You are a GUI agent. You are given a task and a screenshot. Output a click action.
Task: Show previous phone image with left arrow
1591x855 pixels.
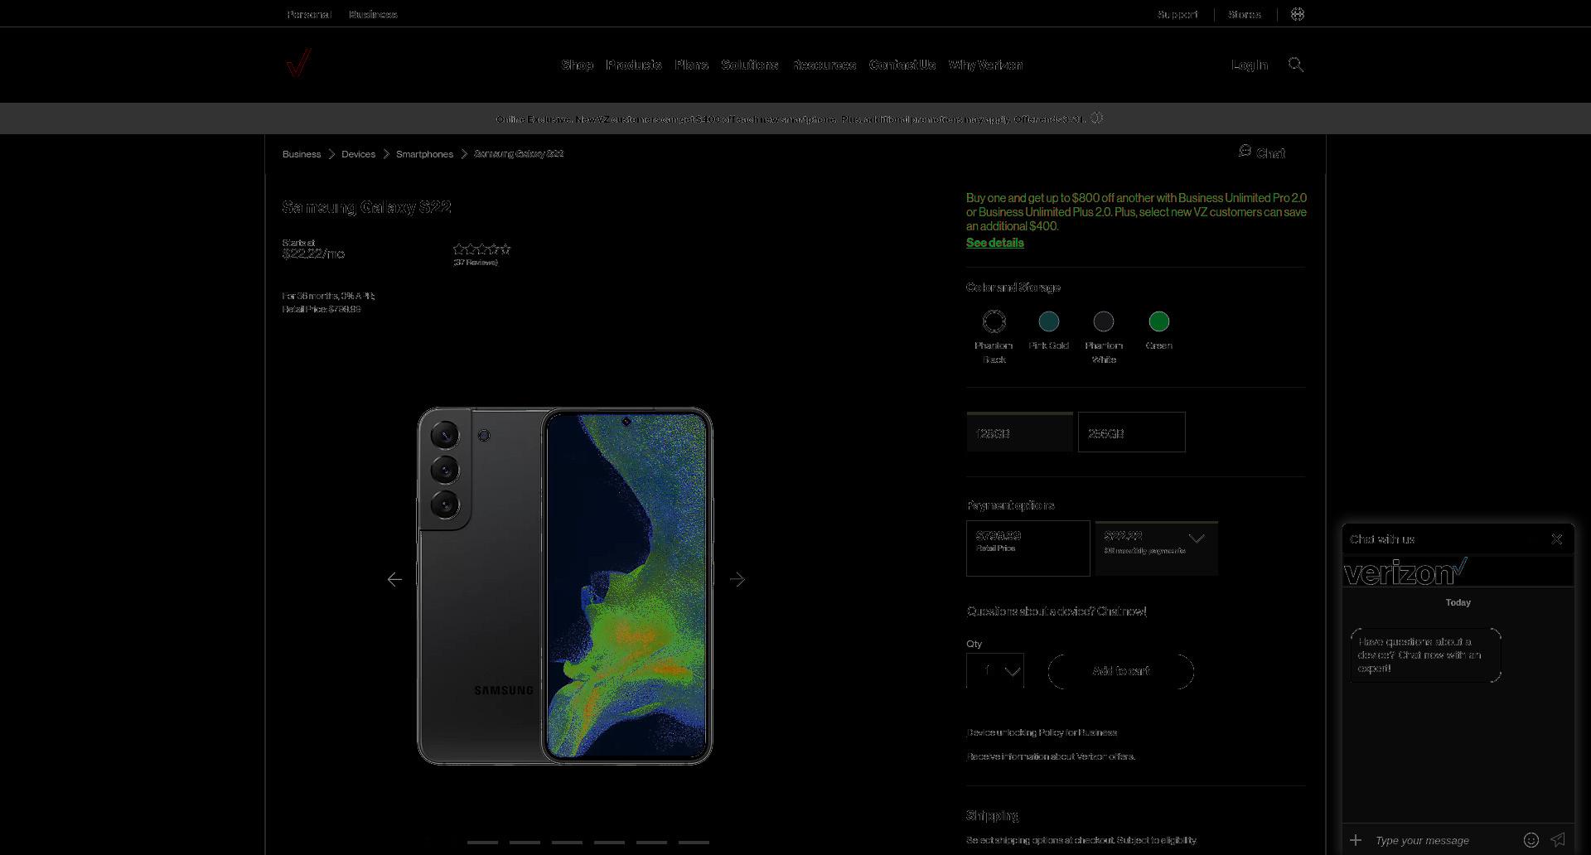point(395,580)
